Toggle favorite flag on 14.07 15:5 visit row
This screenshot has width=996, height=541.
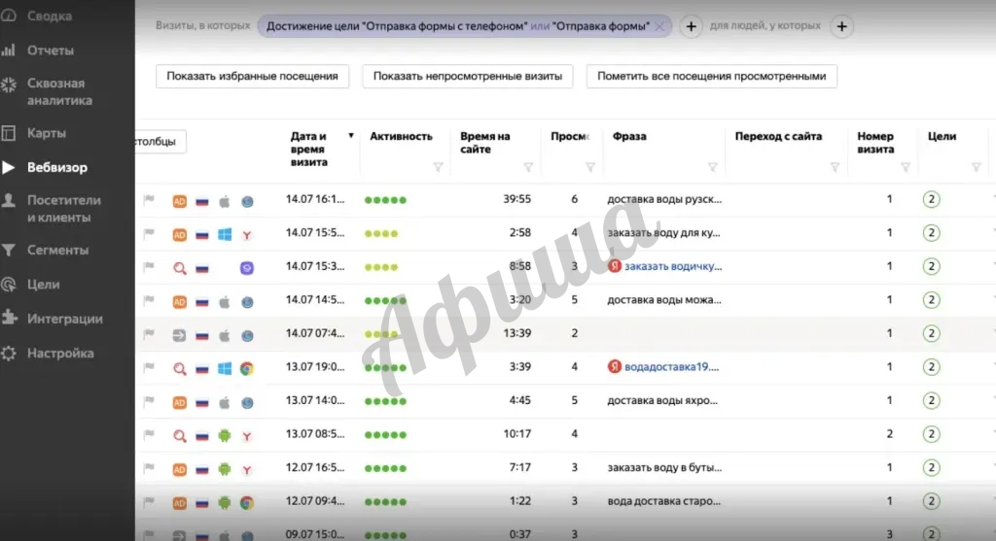(150, 234)
